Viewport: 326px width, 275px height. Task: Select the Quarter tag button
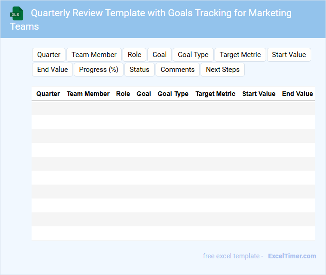[49, 55]
